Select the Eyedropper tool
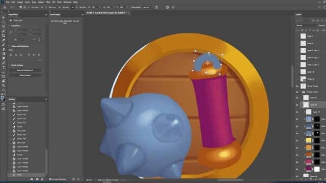Screen dimensions: 326x183 click(x=4, y=40)
